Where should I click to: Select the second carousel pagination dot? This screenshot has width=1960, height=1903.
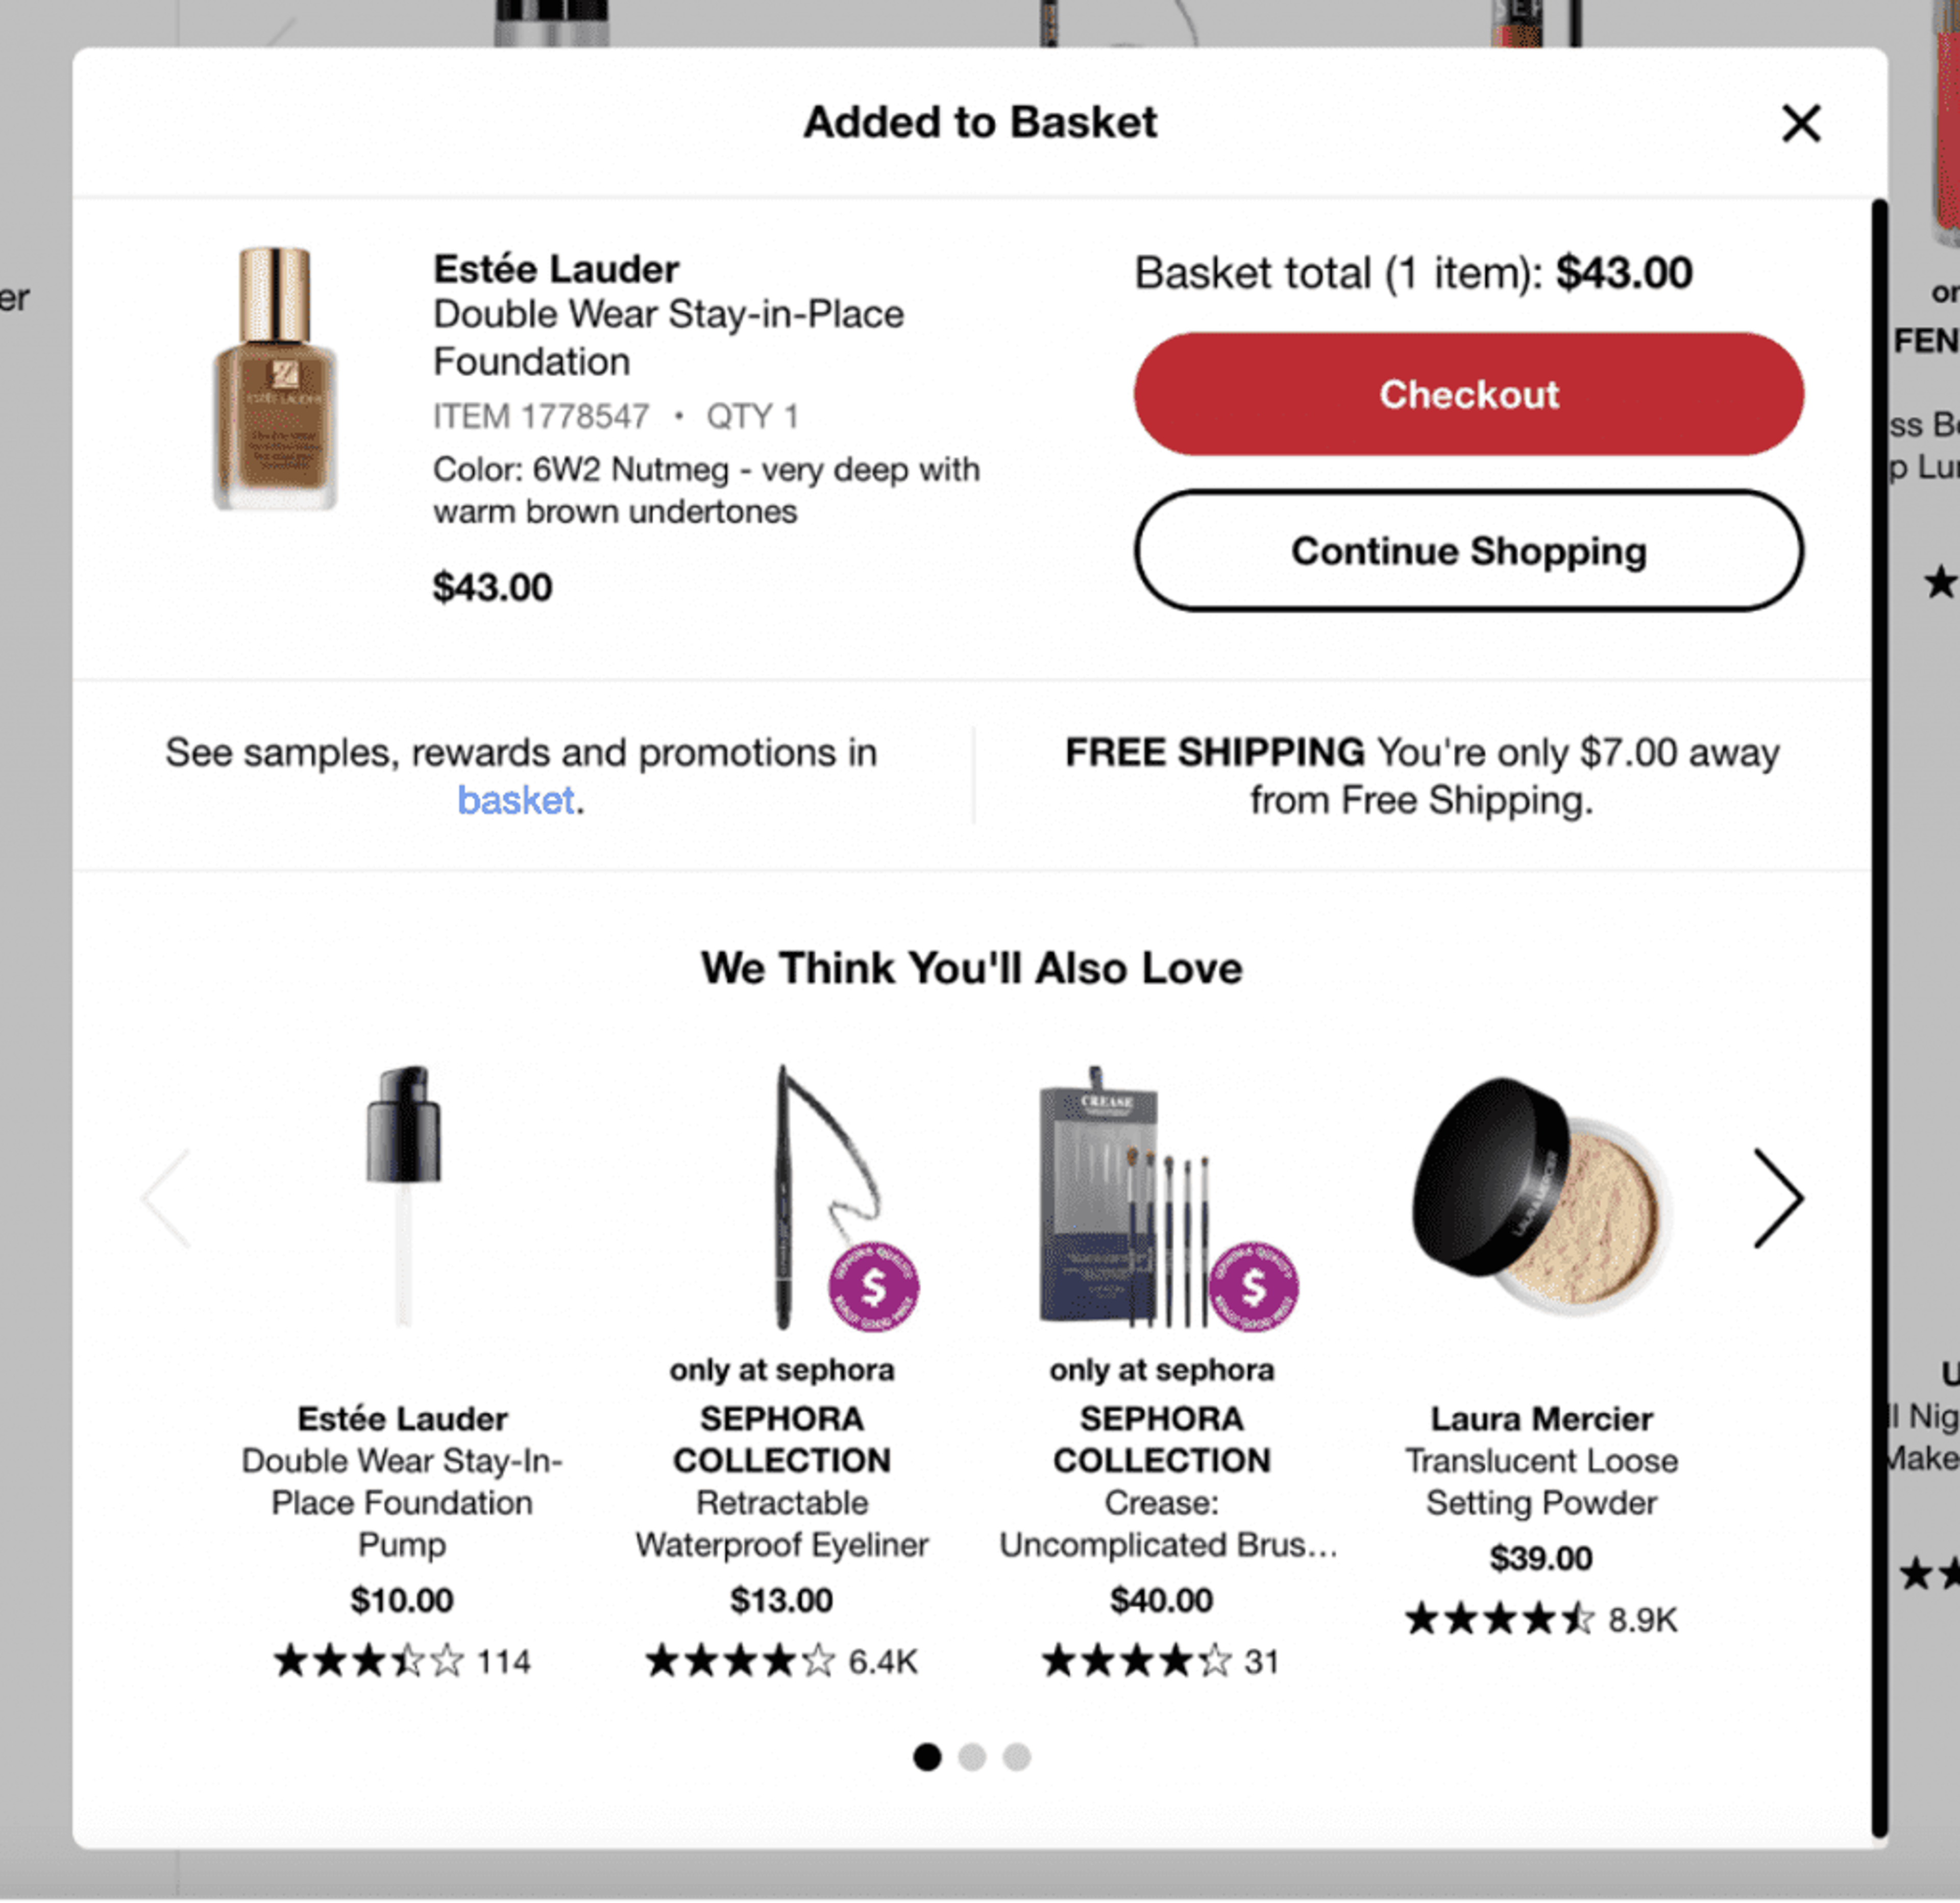[972, 1757]
